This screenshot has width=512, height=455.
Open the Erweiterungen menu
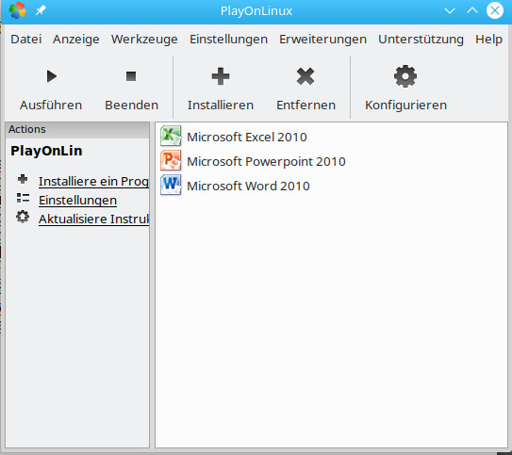(x=322, y=40)
